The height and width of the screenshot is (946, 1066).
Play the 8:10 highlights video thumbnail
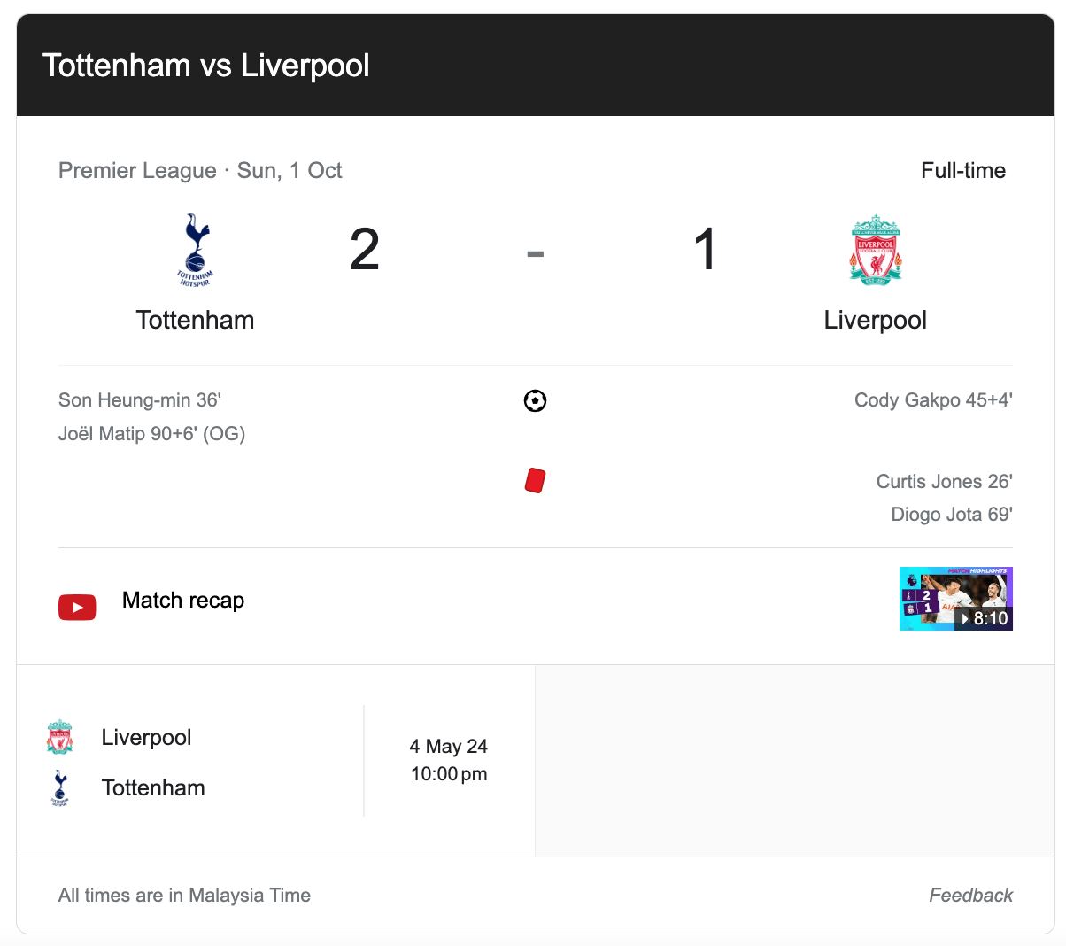(x=955, y=598)
